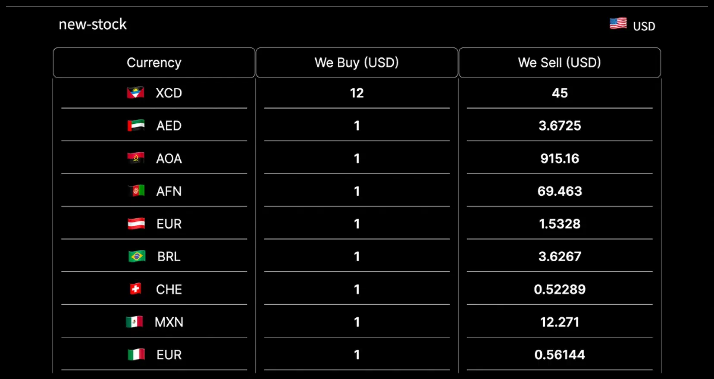Select the XCD buy value 12
This screenshot has height=379, width=714.
pyautogui.click(x=357, y=93)
